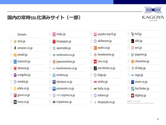Star the japaneseclass.jp row
This screenshot has height=125, width=166.
click(x=50, y=61)
